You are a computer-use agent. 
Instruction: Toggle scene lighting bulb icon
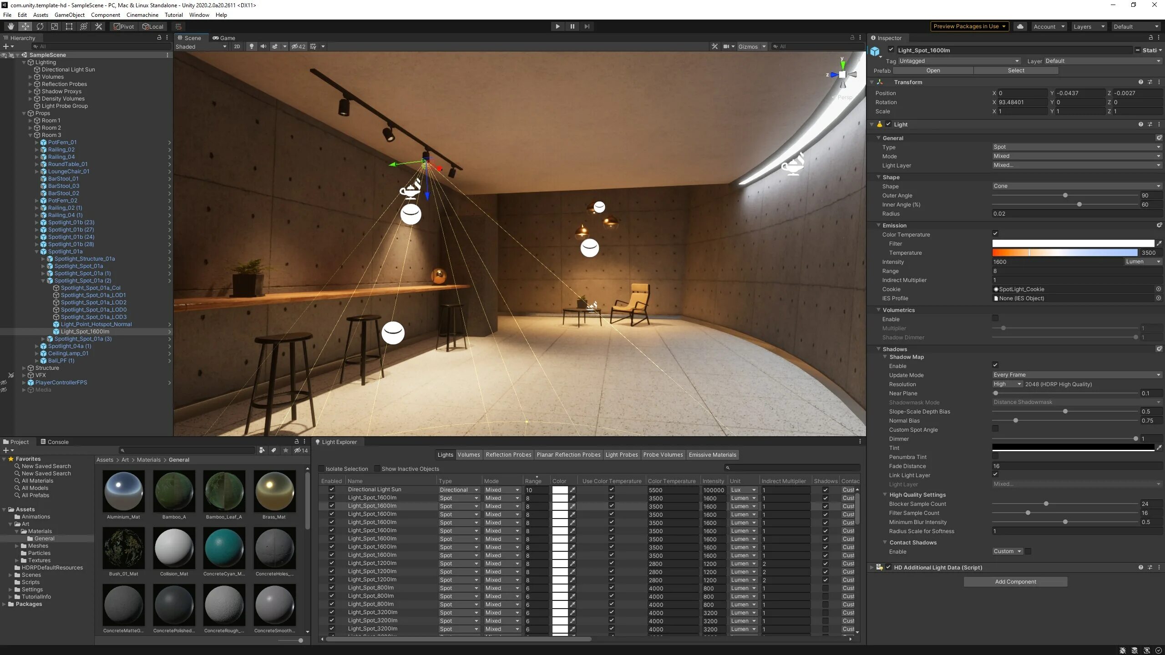point(251,46)
